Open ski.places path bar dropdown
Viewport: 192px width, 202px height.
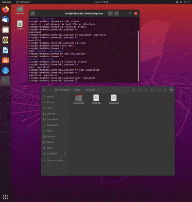coord(98,90)
